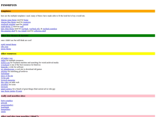Open the heartlands link
This screenshot has width=156, height=117.
tap(5, 107)
